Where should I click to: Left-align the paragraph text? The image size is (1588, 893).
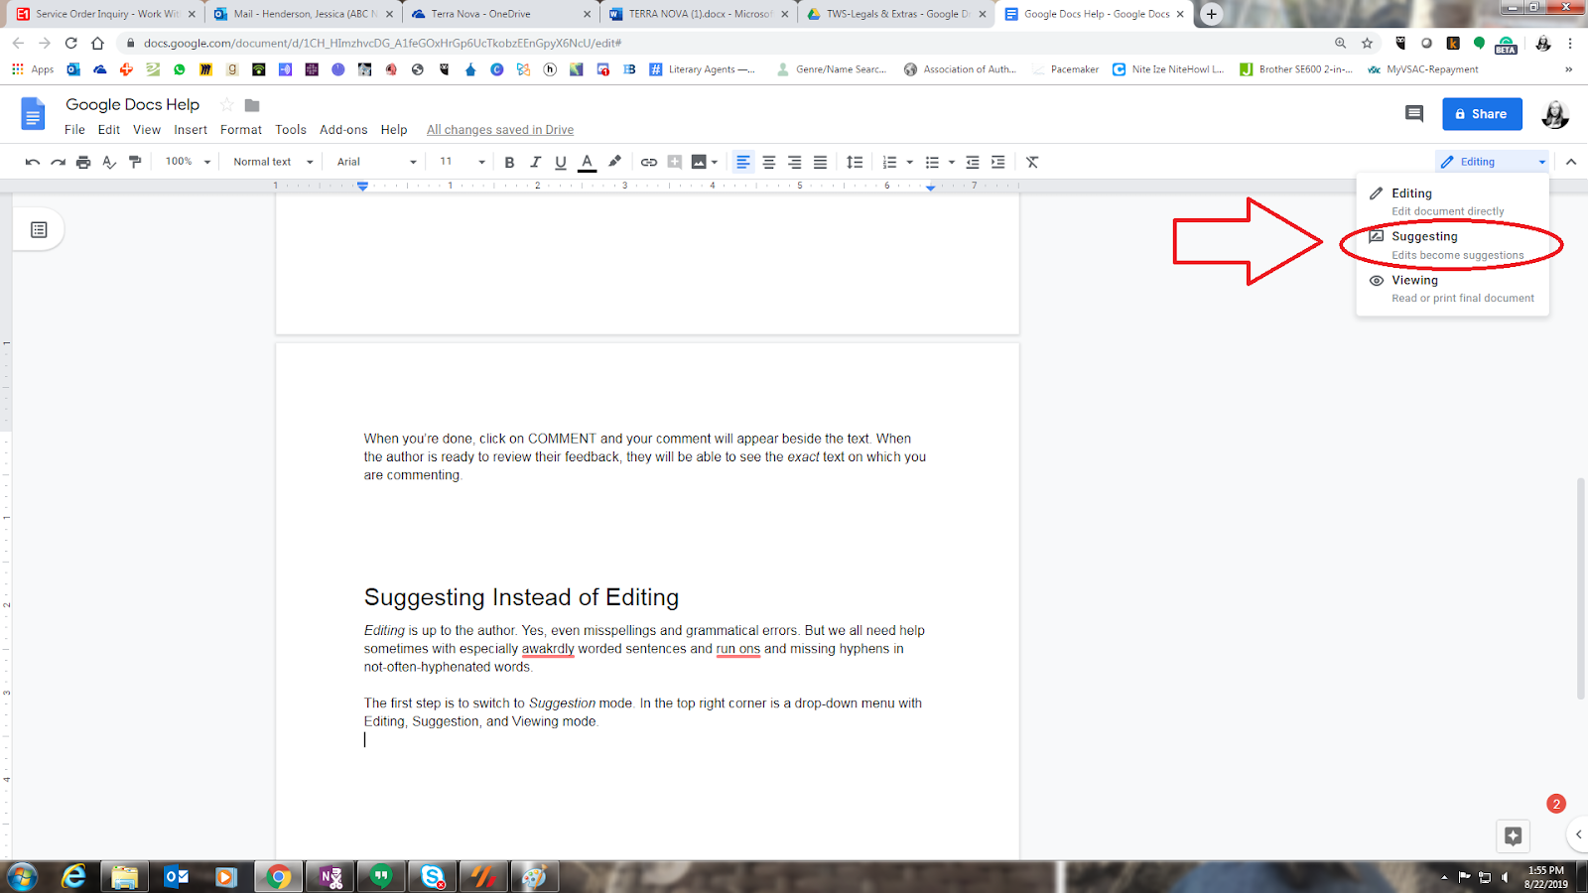tap(743, 162)
